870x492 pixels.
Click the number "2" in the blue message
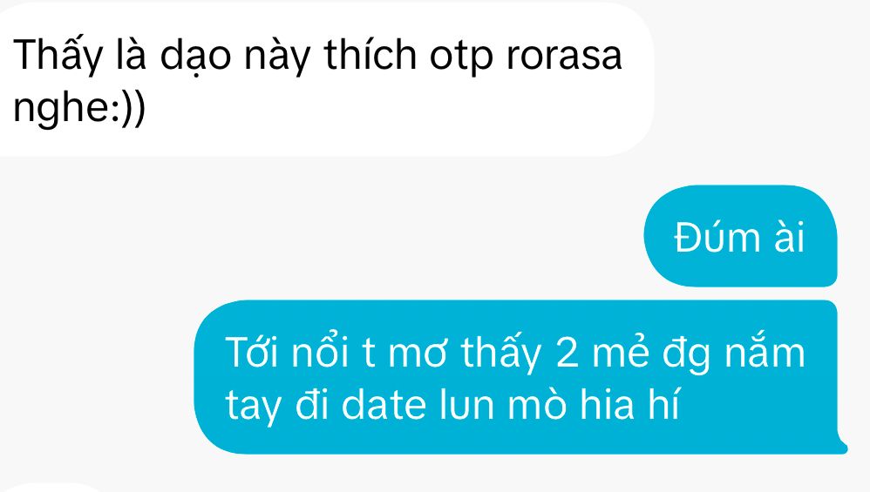[x=567, y=353]
